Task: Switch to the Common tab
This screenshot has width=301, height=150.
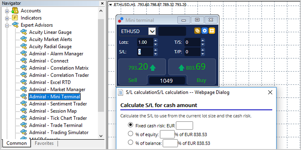Action: (16, 143)
